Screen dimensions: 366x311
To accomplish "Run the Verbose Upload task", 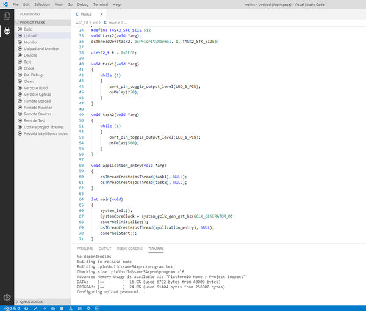I will click(x=43, y=95).
